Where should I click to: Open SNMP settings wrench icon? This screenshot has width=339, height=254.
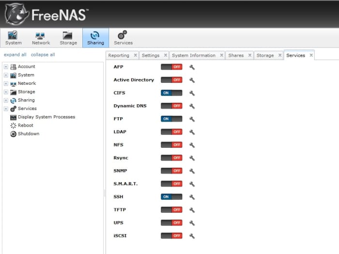[x=192, y=171]
